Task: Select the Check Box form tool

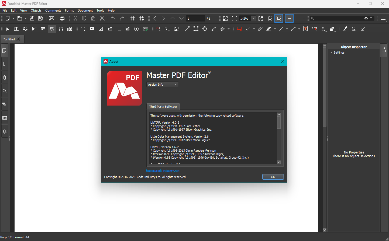Action: click(x=101, y=29)
